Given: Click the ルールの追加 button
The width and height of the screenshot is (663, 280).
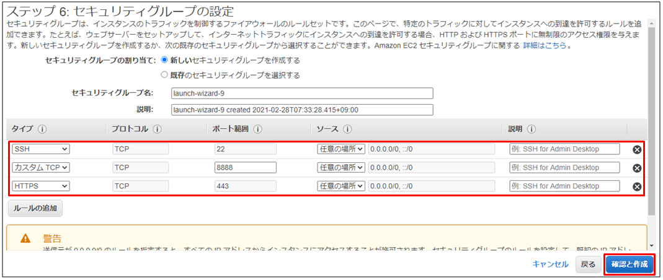Looking at the screenshot, I should pyautogui.click(x=35, y=208).
